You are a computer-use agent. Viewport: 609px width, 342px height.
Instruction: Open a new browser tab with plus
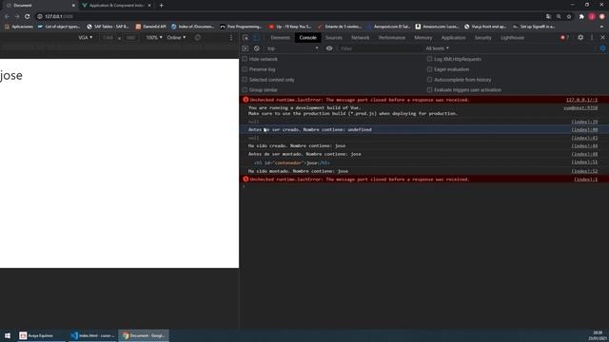[161, 6]
